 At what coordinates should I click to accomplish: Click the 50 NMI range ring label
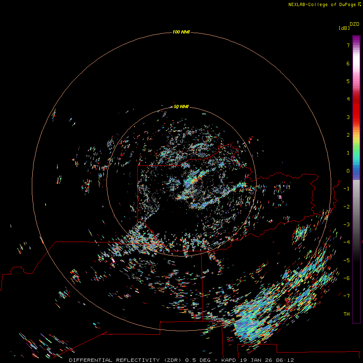(x=181, y=106)
